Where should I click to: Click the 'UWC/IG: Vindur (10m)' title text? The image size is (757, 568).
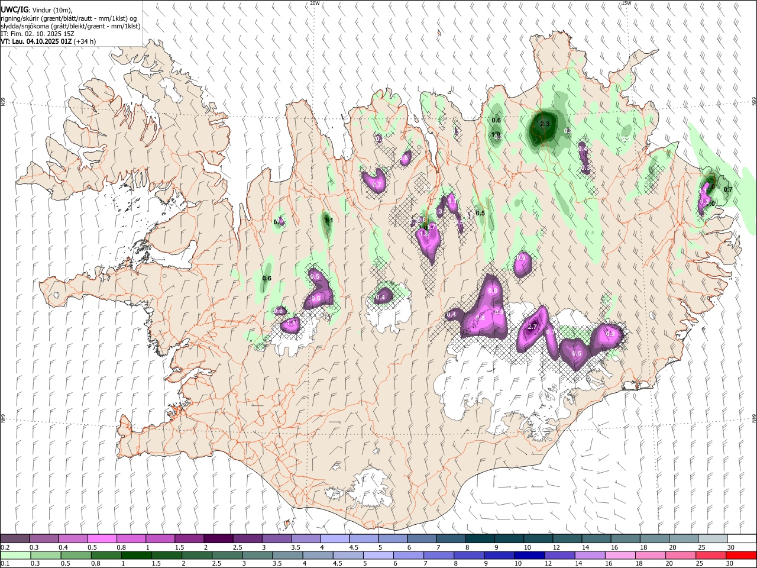pyautogui.click(x=36, y=10)
